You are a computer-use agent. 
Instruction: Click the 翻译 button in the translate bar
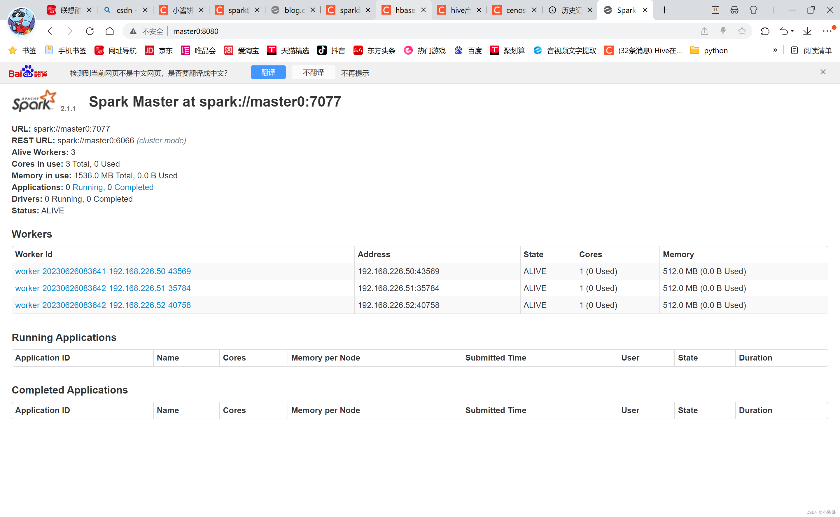(x=268, y=72)
